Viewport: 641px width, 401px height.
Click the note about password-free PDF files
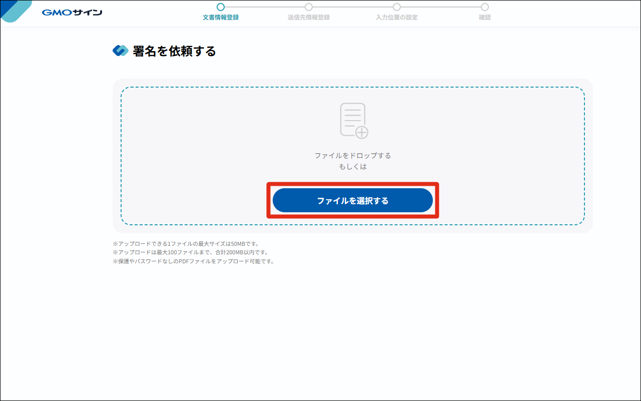coord(194,261)
